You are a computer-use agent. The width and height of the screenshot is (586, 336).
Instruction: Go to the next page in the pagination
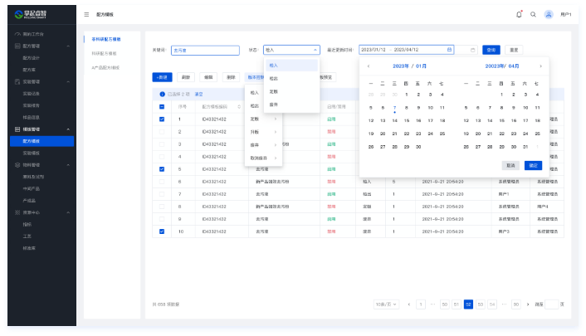528,304
